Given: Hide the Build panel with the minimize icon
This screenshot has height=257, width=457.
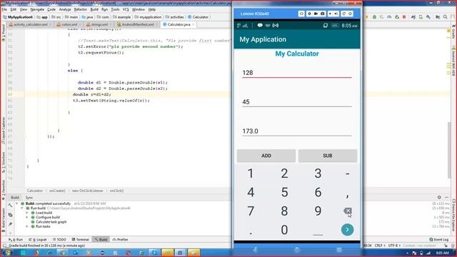Looking at the screenshot, I should click(447, 198).
